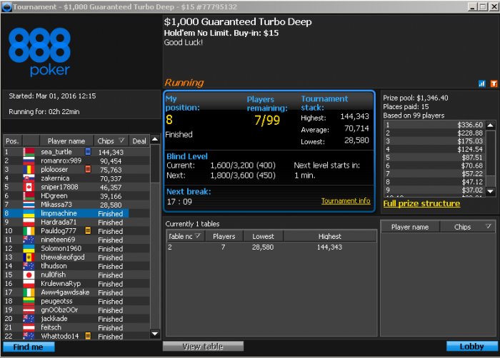Select player Aww4gawdsake

[76, 292]
